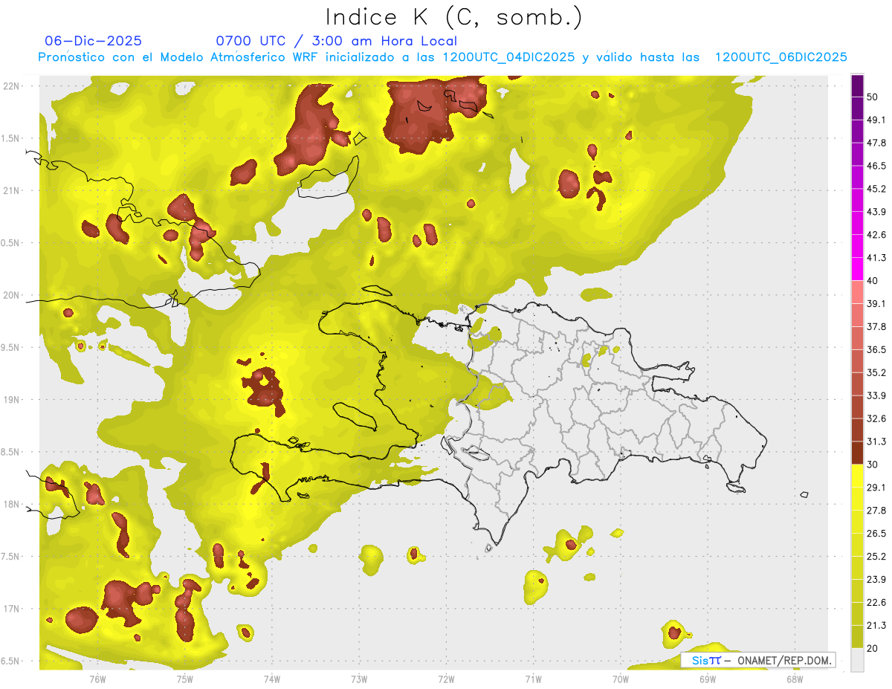Click the '27.8' colorbar label
The width and height of the screenshot is (892, 689).
tap(876, 511)
